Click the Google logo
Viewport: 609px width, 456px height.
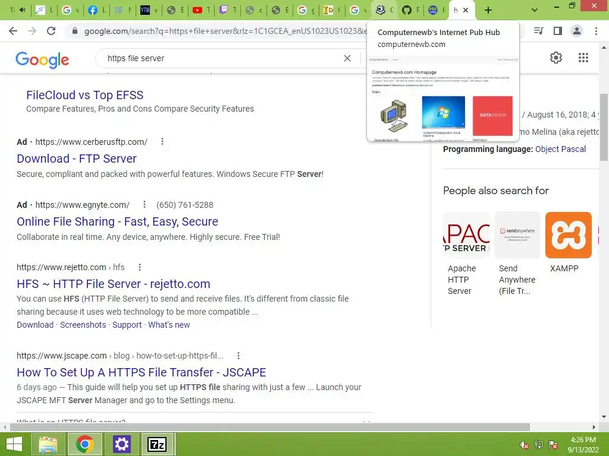(x=42, y=59)
